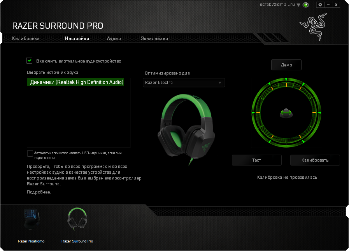Switch to the Настройки tab
The height and width of the screenshot is (251, 349).
click(77, 38)
